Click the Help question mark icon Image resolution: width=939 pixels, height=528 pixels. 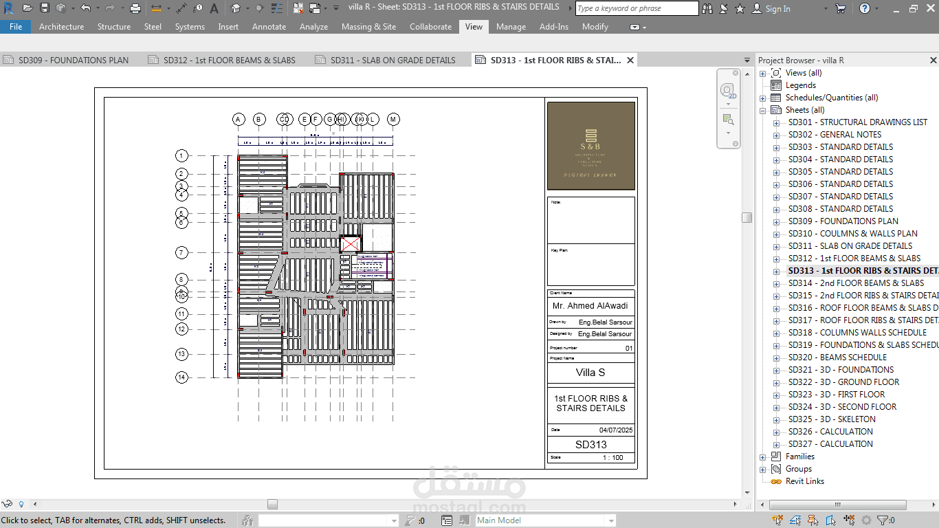coord(865,8)
